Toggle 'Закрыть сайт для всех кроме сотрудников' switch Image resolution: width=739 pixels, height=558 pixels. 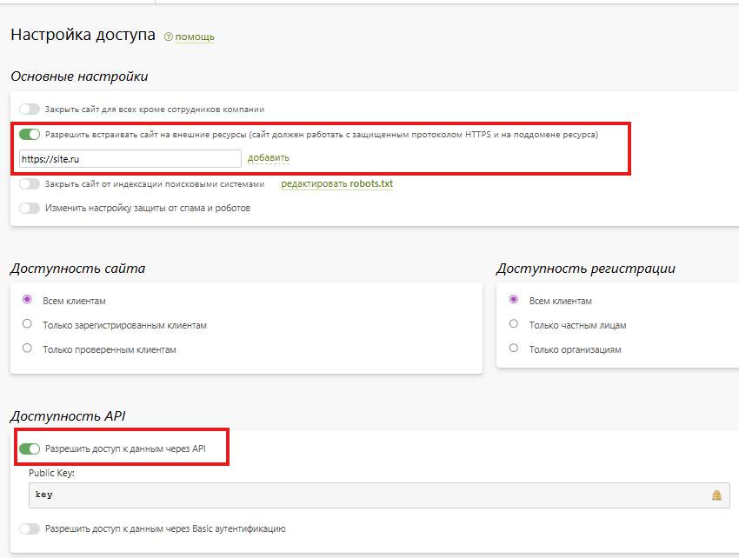tap(30, 110)
